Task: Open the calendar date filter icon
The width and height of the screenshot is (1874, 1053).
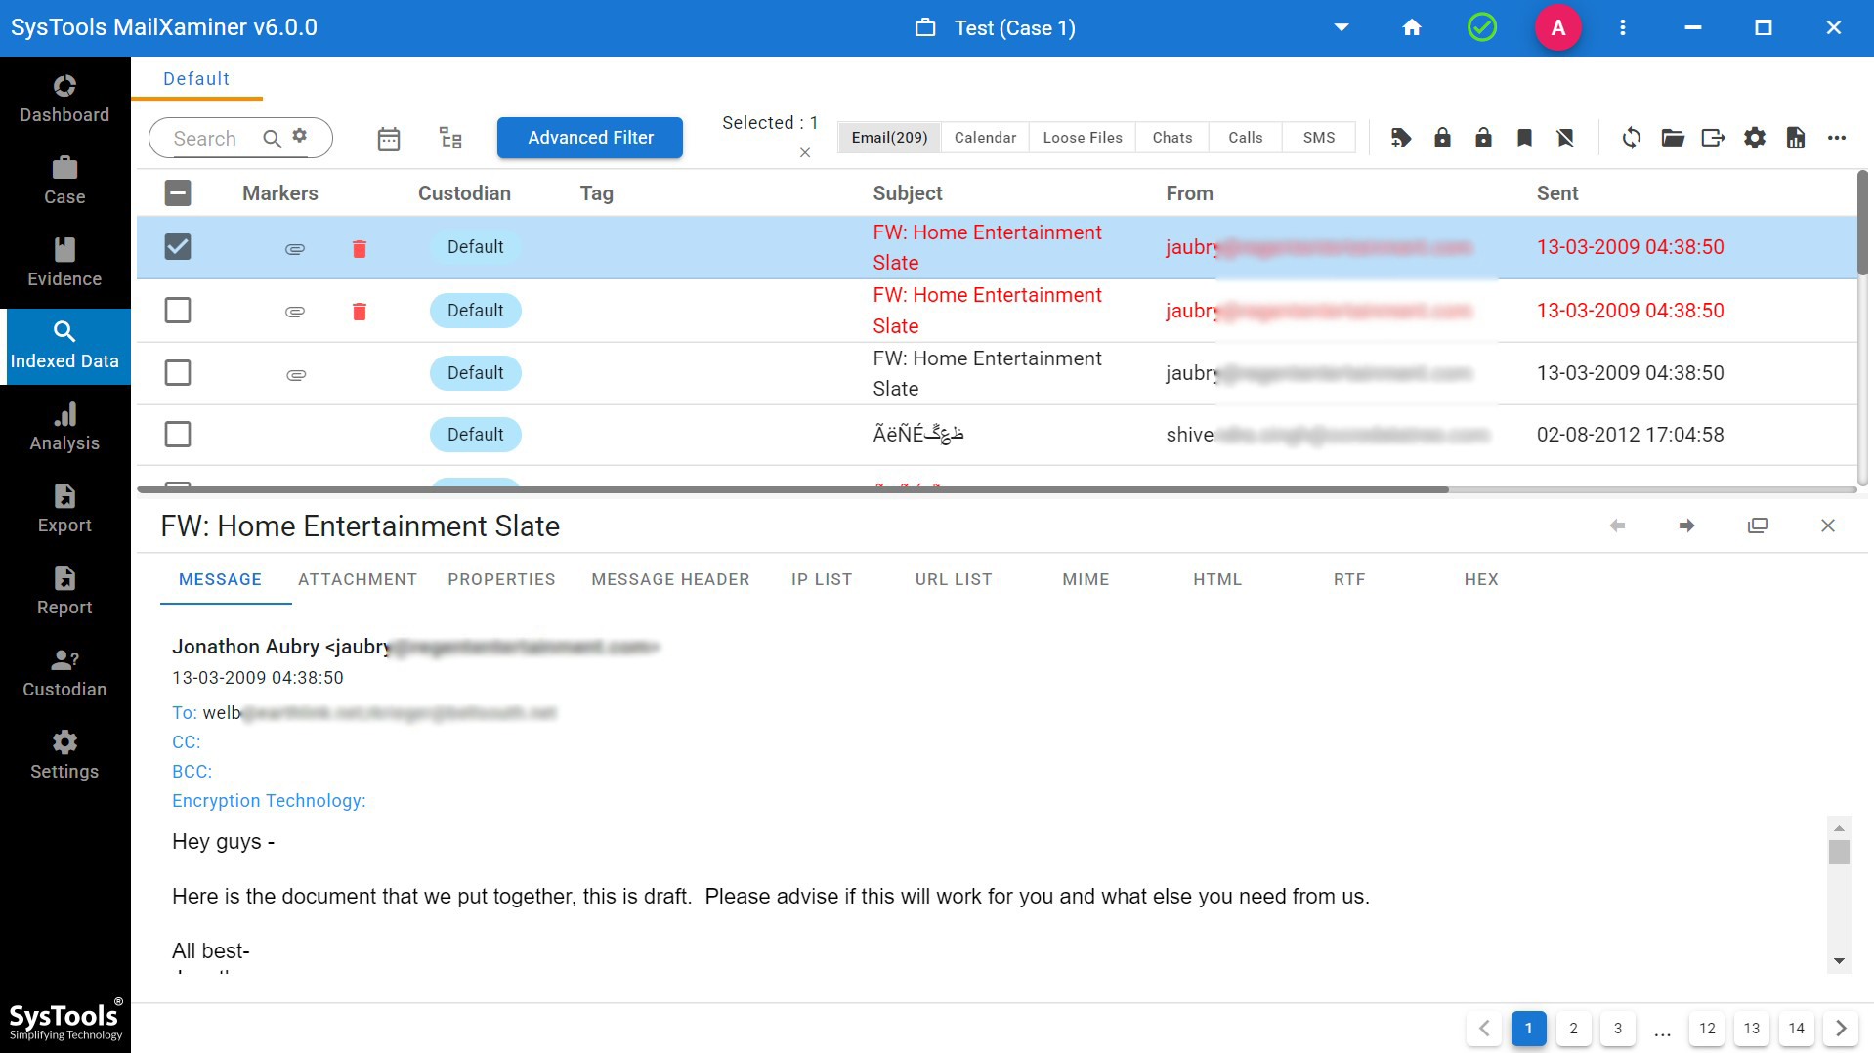Action: [389, 139]
